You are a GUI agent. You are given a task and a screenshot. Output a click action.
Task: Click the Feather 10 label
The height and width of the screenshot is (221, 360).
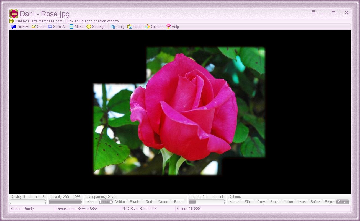198,197
